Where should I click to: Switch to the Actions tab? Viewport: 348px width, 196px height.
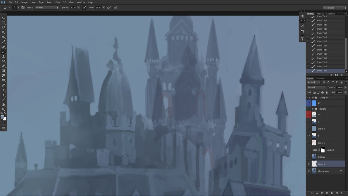pyautogui.click(x=320, y=14)
